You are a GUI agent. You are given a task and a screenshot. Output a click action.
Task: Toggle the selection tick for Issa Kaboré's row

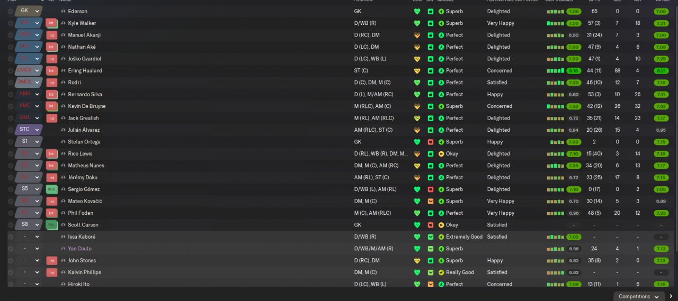click(11, 236)
